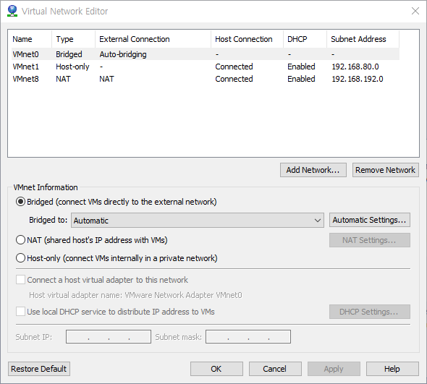
Task: Toggle Connect a host virtual adapter checkbox
Action: (21, 280)
